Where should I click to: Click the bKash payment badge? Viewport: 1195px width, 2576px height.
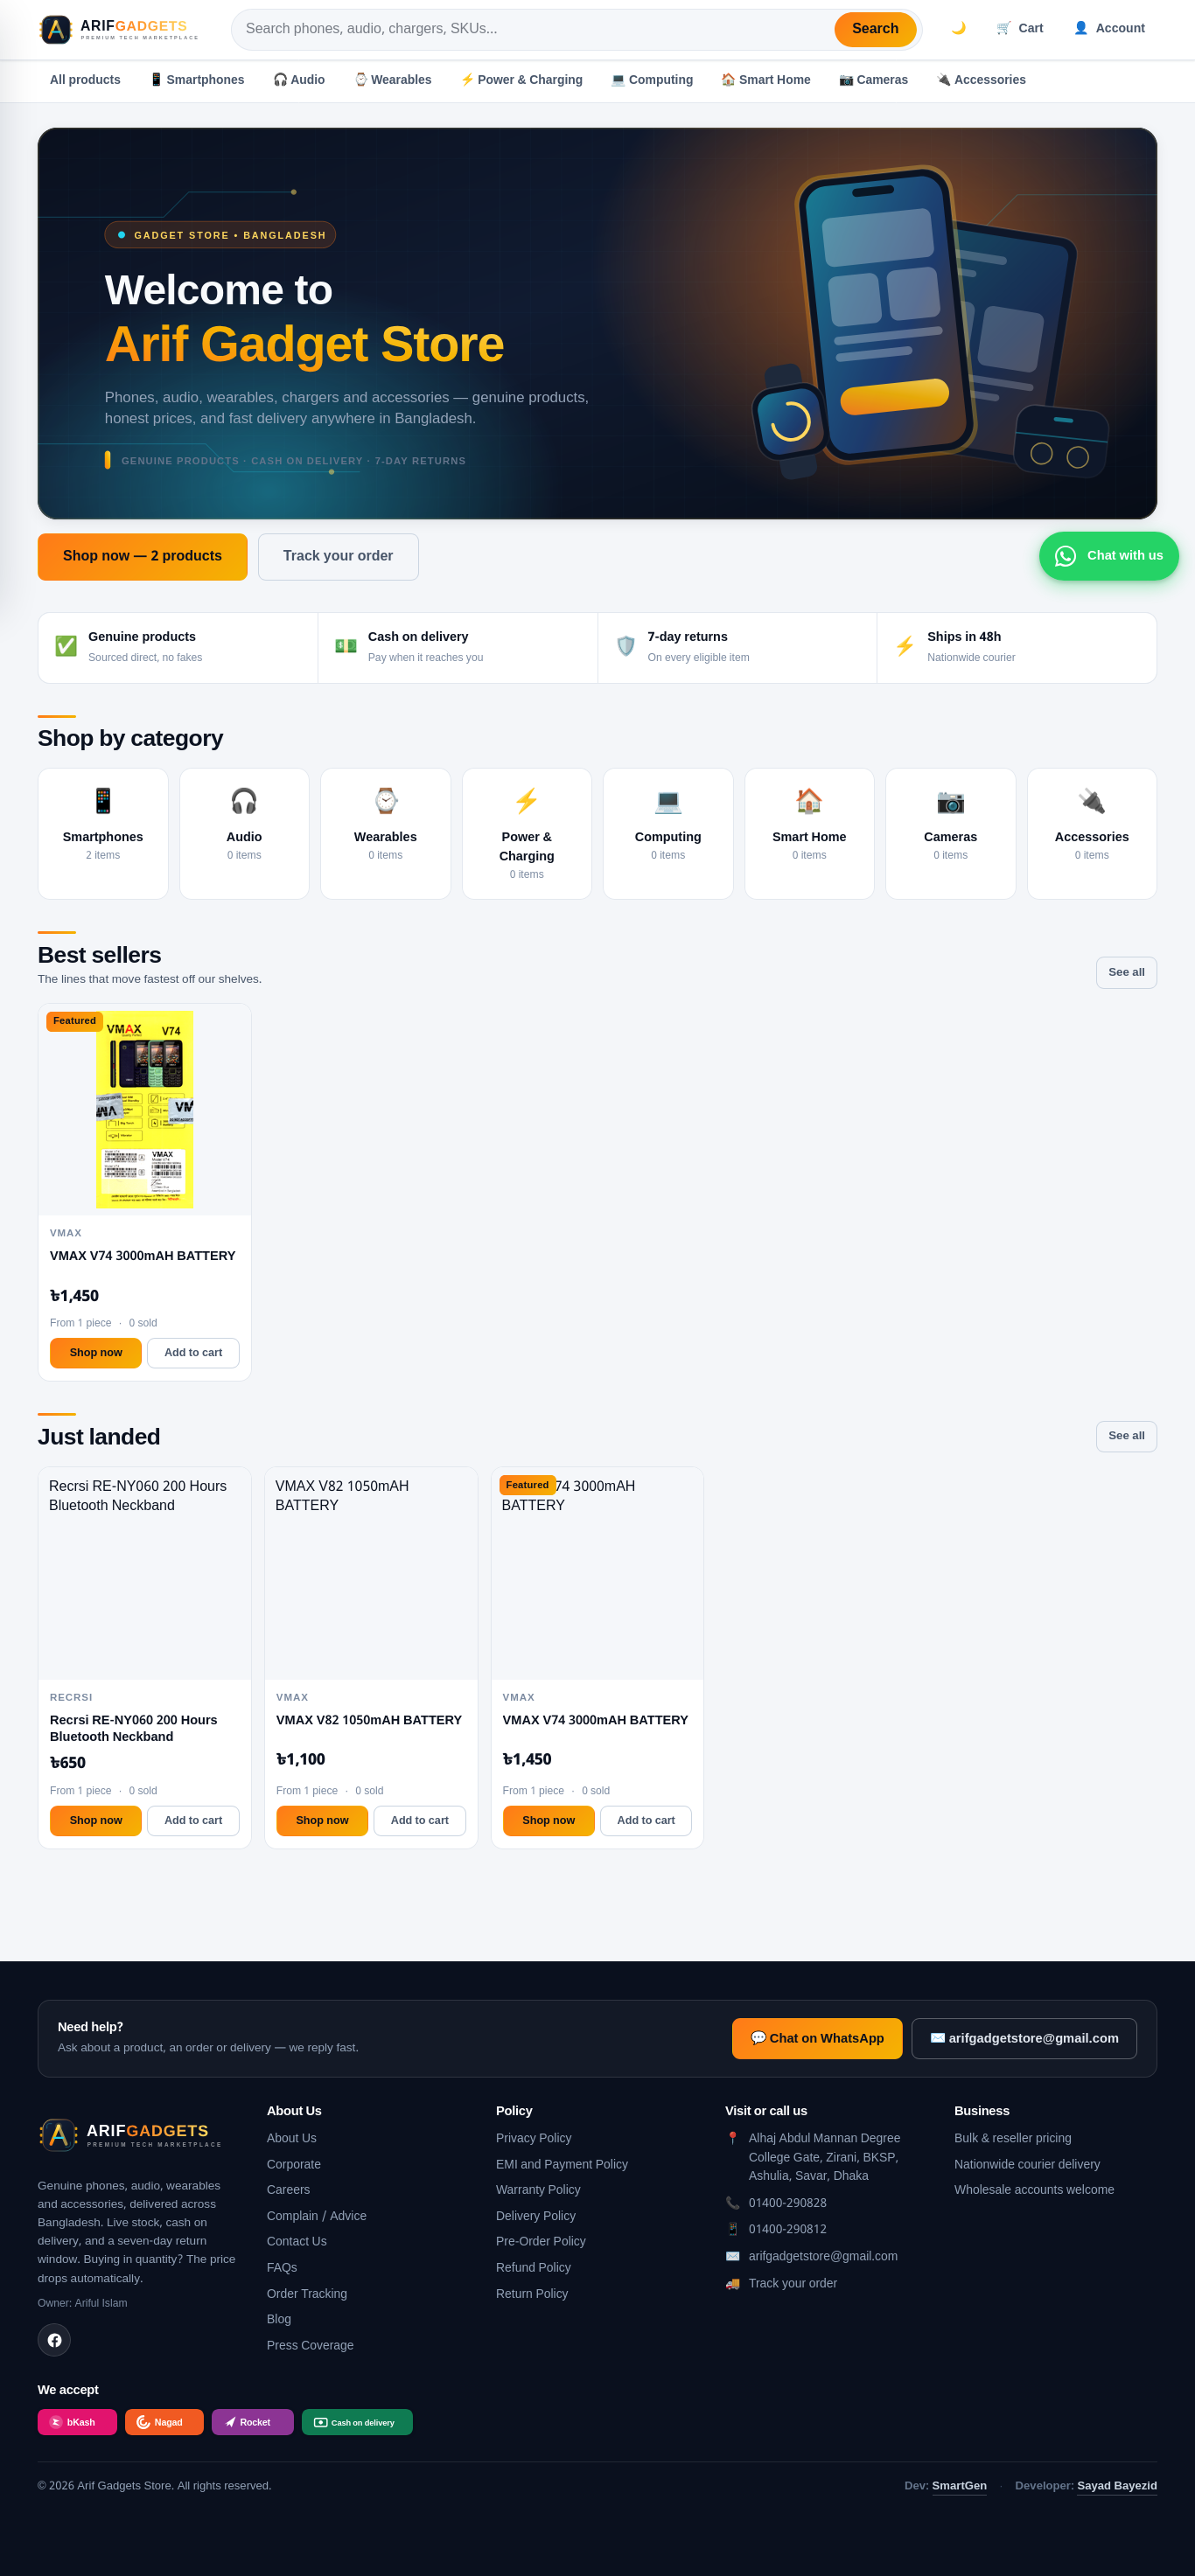point(77,2422)
